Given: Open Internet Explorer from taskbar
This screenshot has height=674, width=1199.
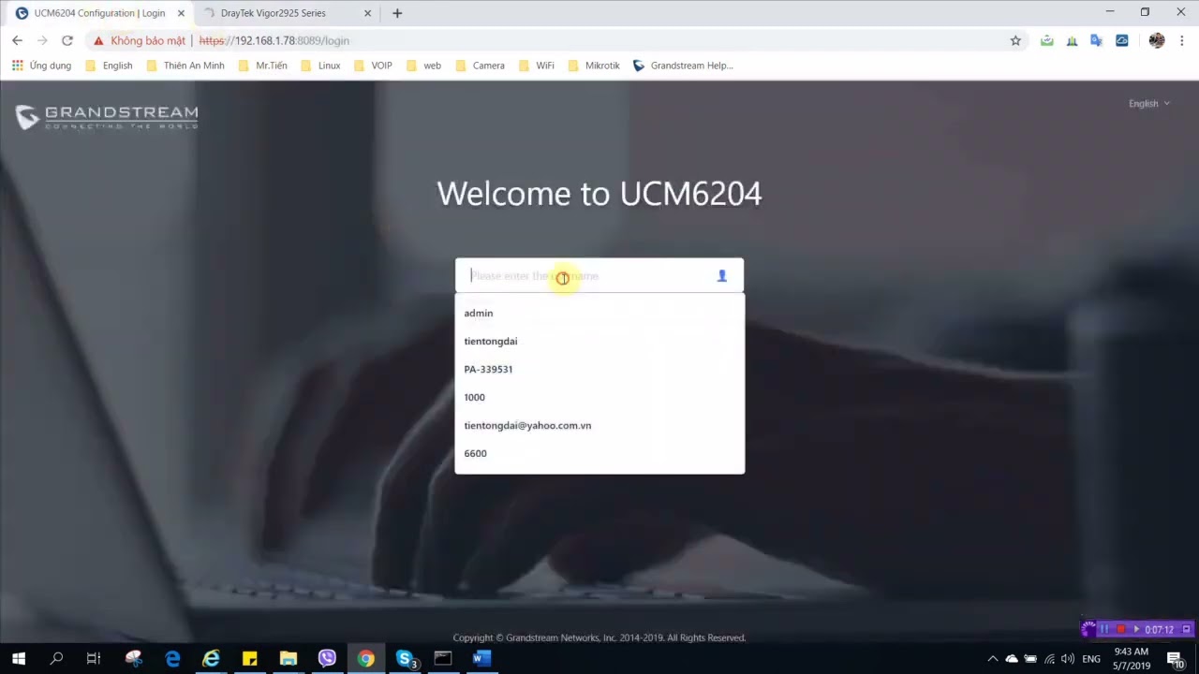Looking at the screenshot, I should coord(212,658).
